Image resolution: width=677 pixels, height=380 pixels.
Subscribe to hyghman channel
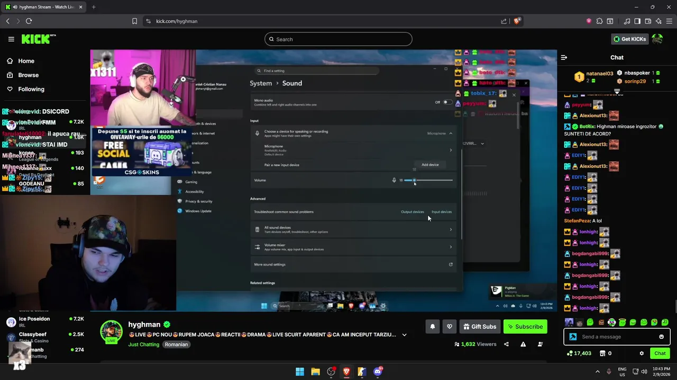[x=525, y=327]
